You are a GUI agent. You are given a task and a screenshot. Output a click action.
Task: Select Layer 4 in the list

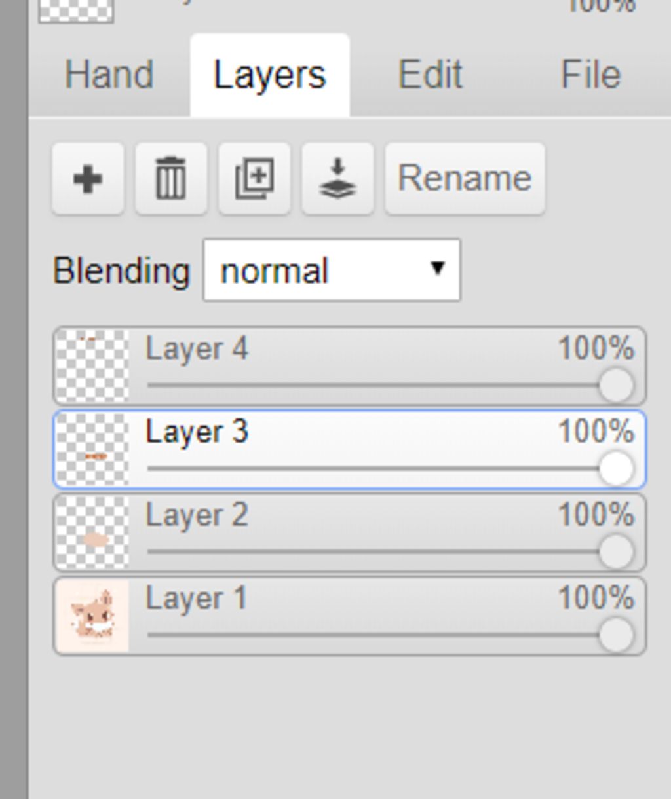point(349,366)
